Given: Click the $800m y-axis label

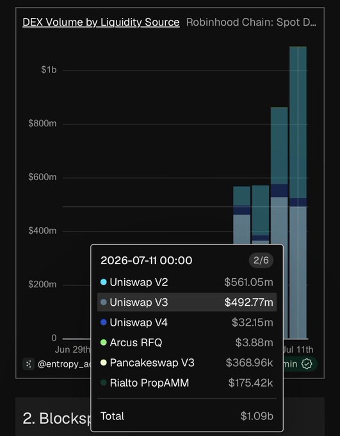Looking at the screenshot, I should pos(42,123).
